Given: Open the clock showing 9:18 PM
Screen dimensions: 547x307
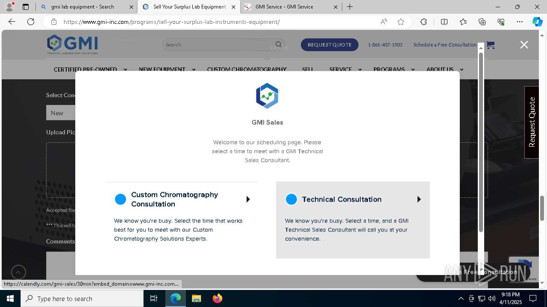Looking at the screenshot, I should click(x=511, y=298).
